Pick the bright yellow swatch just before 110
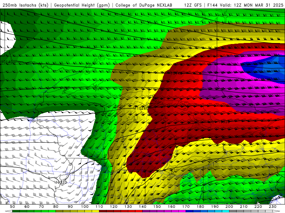This screenshot has height=213, width=285. 95,211
